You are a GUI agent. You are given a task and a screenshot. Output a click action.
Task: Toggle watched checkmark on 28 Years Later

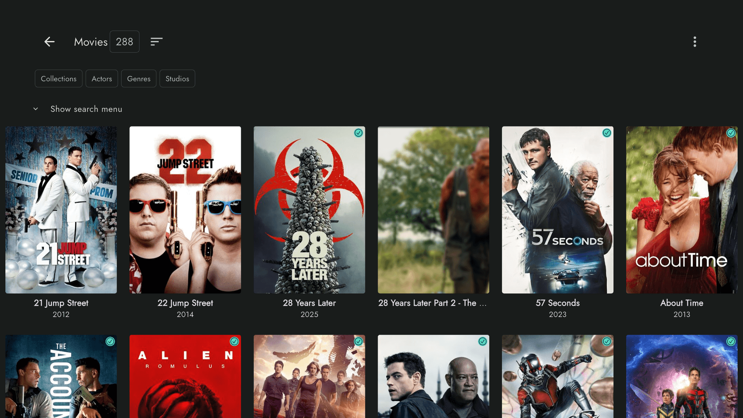pyautogui.click(x=359, y=133)
